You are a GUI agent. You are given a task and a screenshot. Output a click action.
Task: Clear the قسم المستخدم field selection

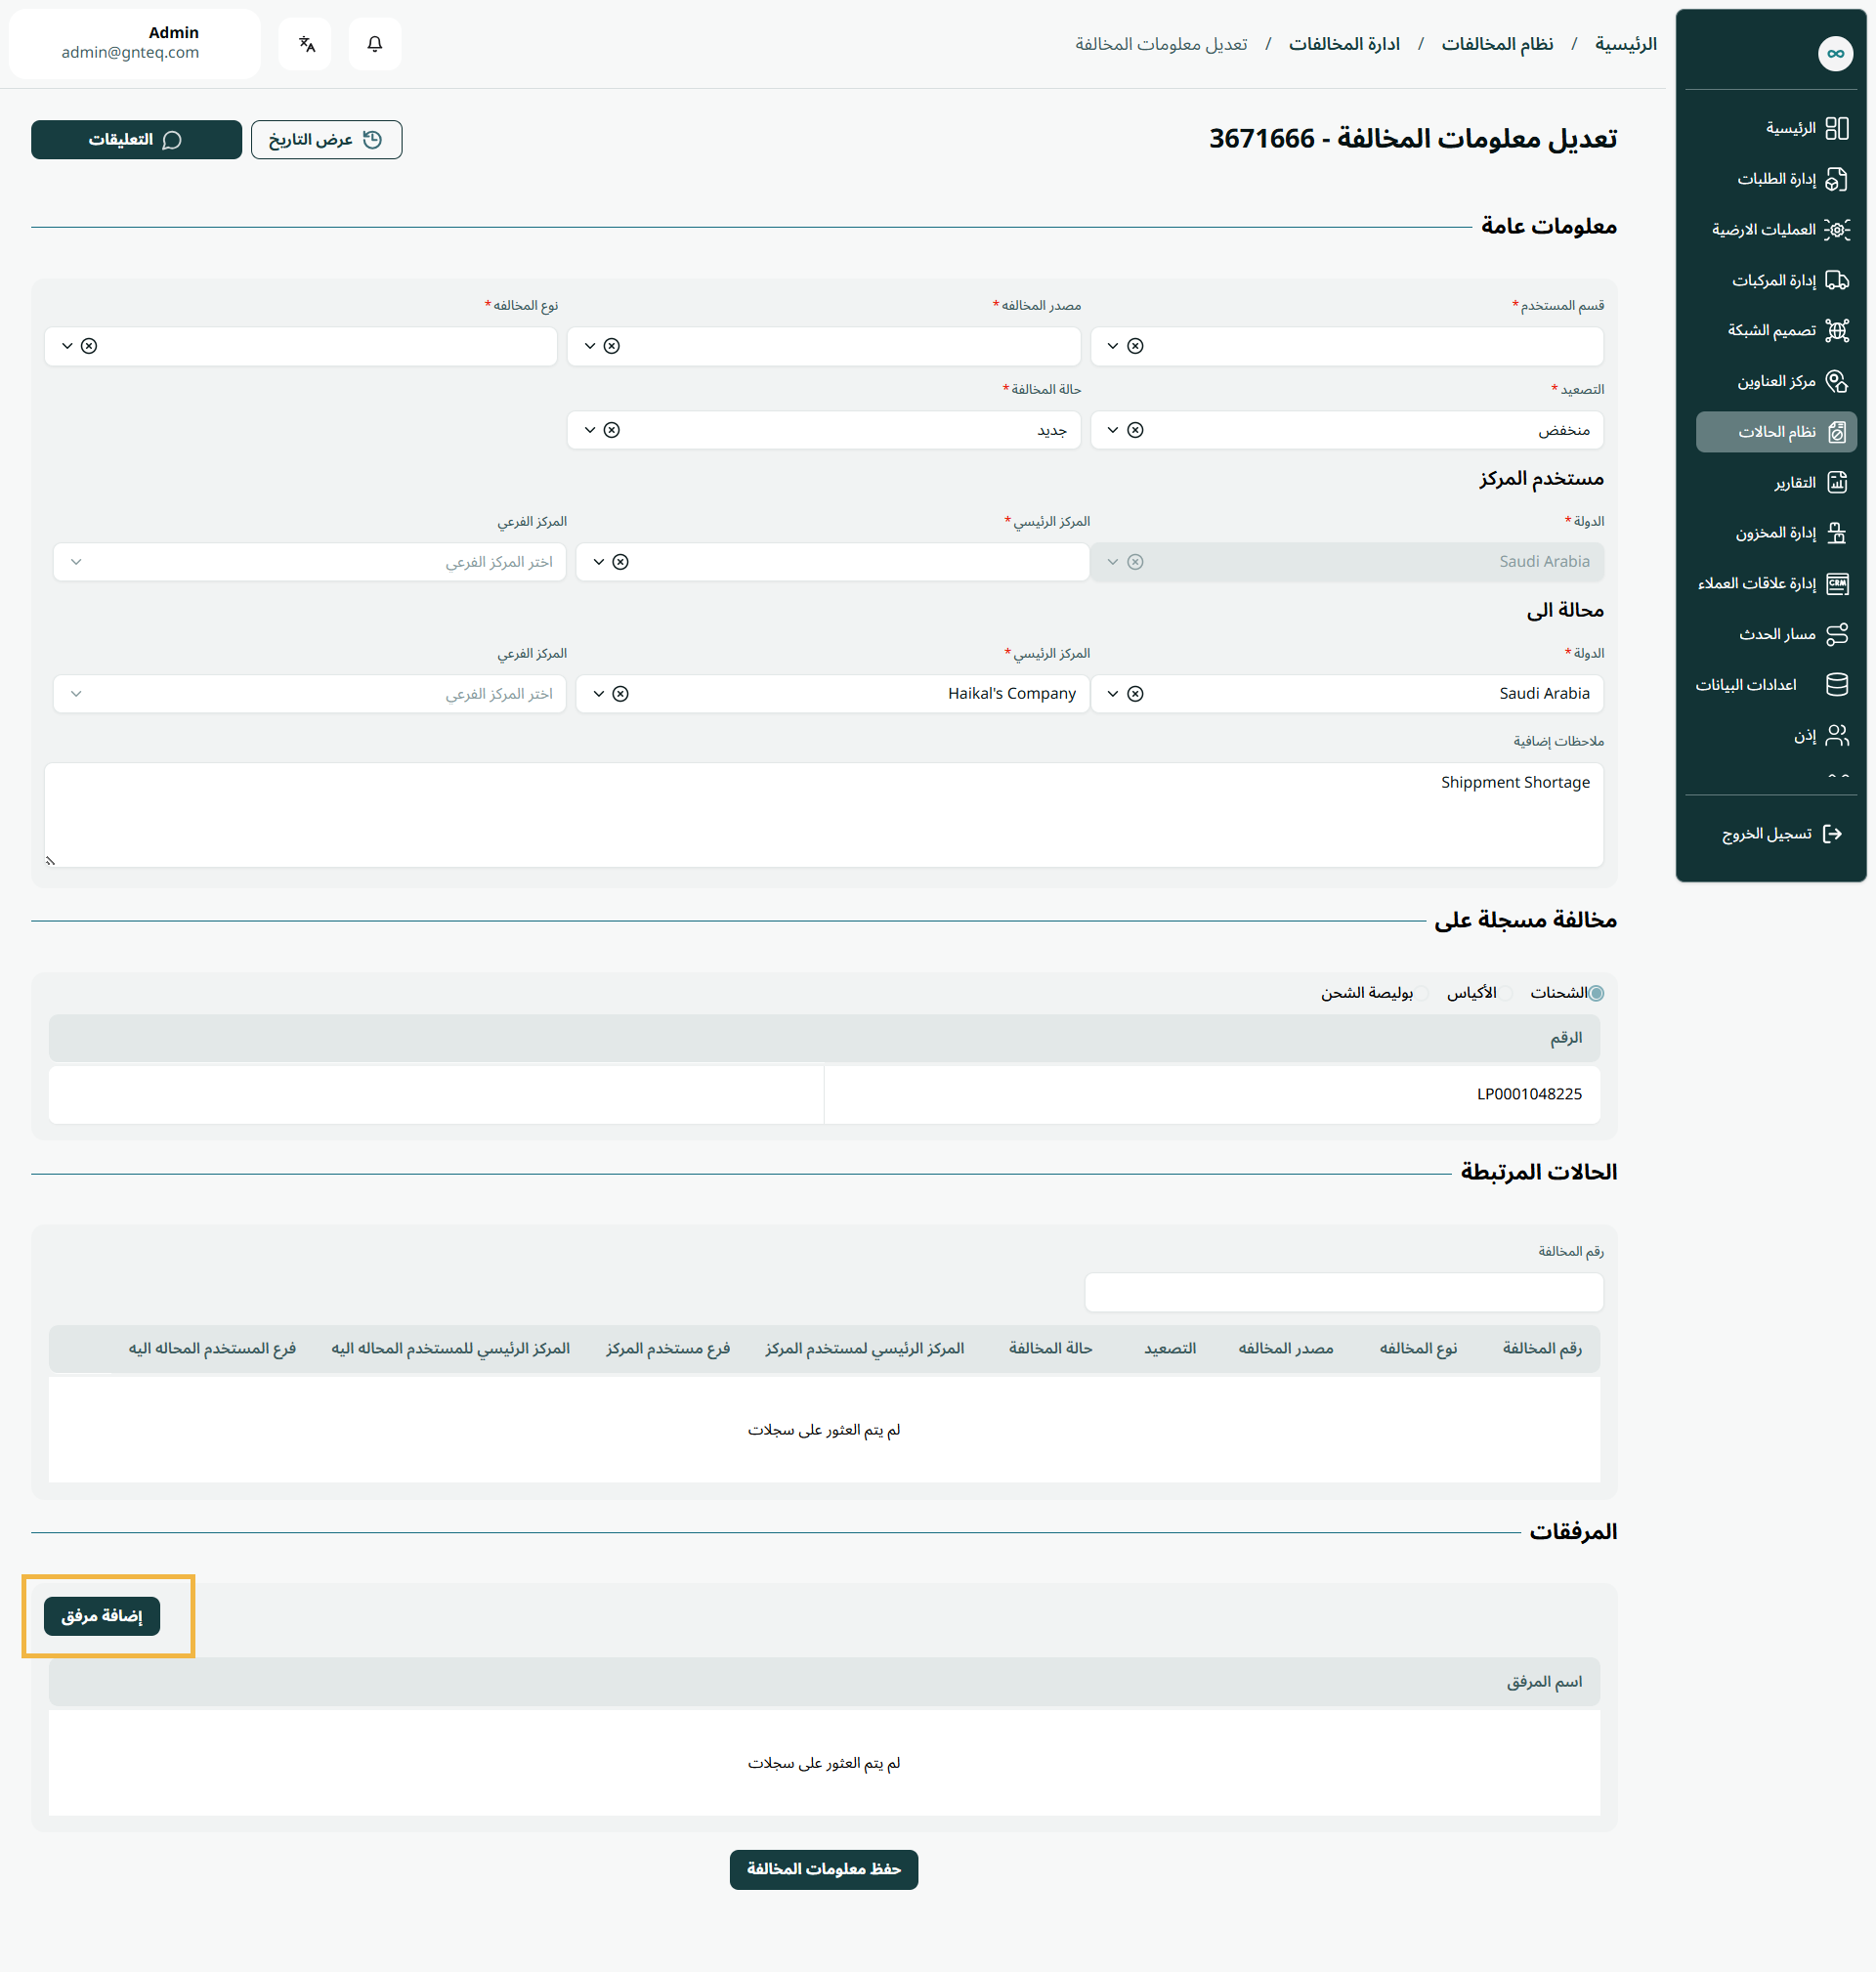1135,346
